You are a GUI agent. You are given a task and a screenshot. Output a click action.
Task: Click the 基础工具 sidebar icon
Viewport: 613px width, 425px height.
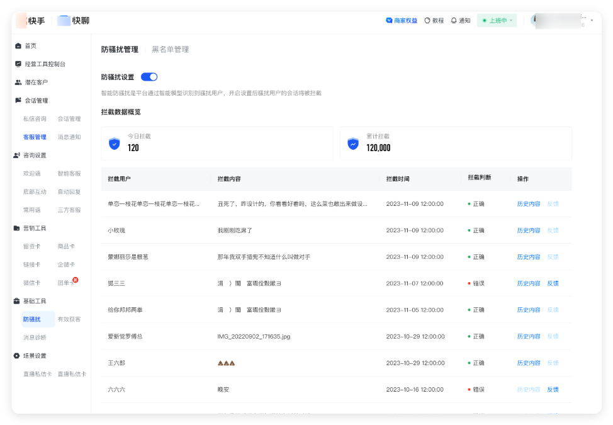coord(17,301)
